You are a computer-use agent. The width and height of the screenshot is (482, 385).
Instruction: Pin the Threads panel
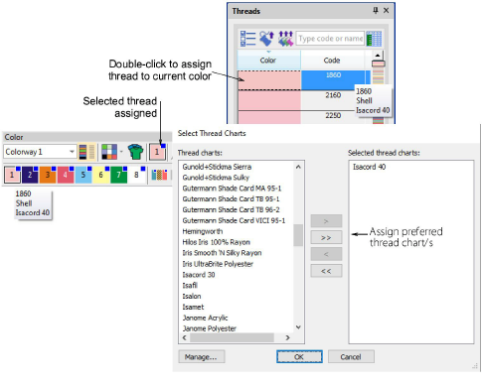click(x=376, y=11)
